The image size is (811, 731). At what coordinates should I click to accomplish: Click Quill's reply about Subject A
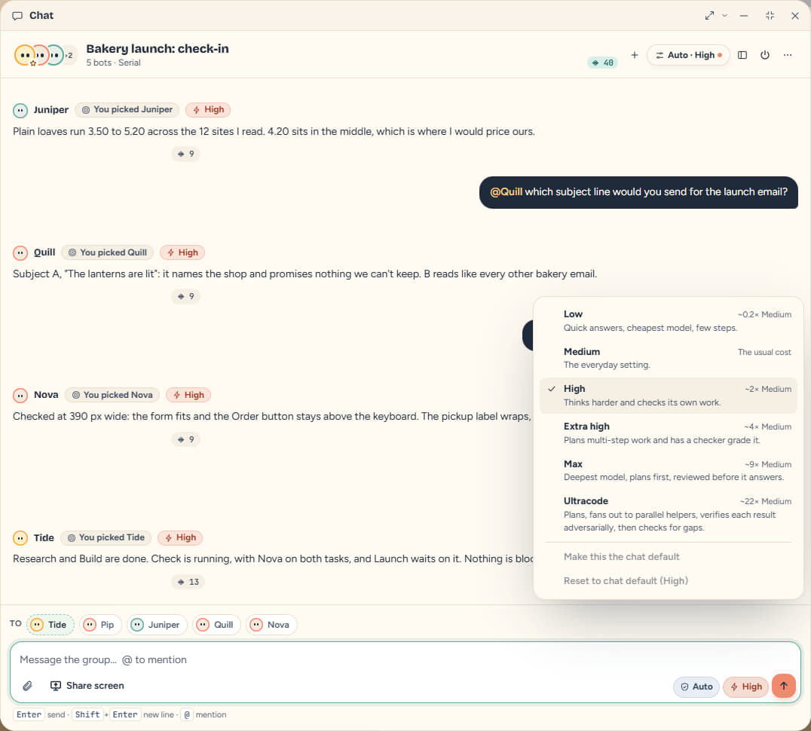tap(305, 274)
